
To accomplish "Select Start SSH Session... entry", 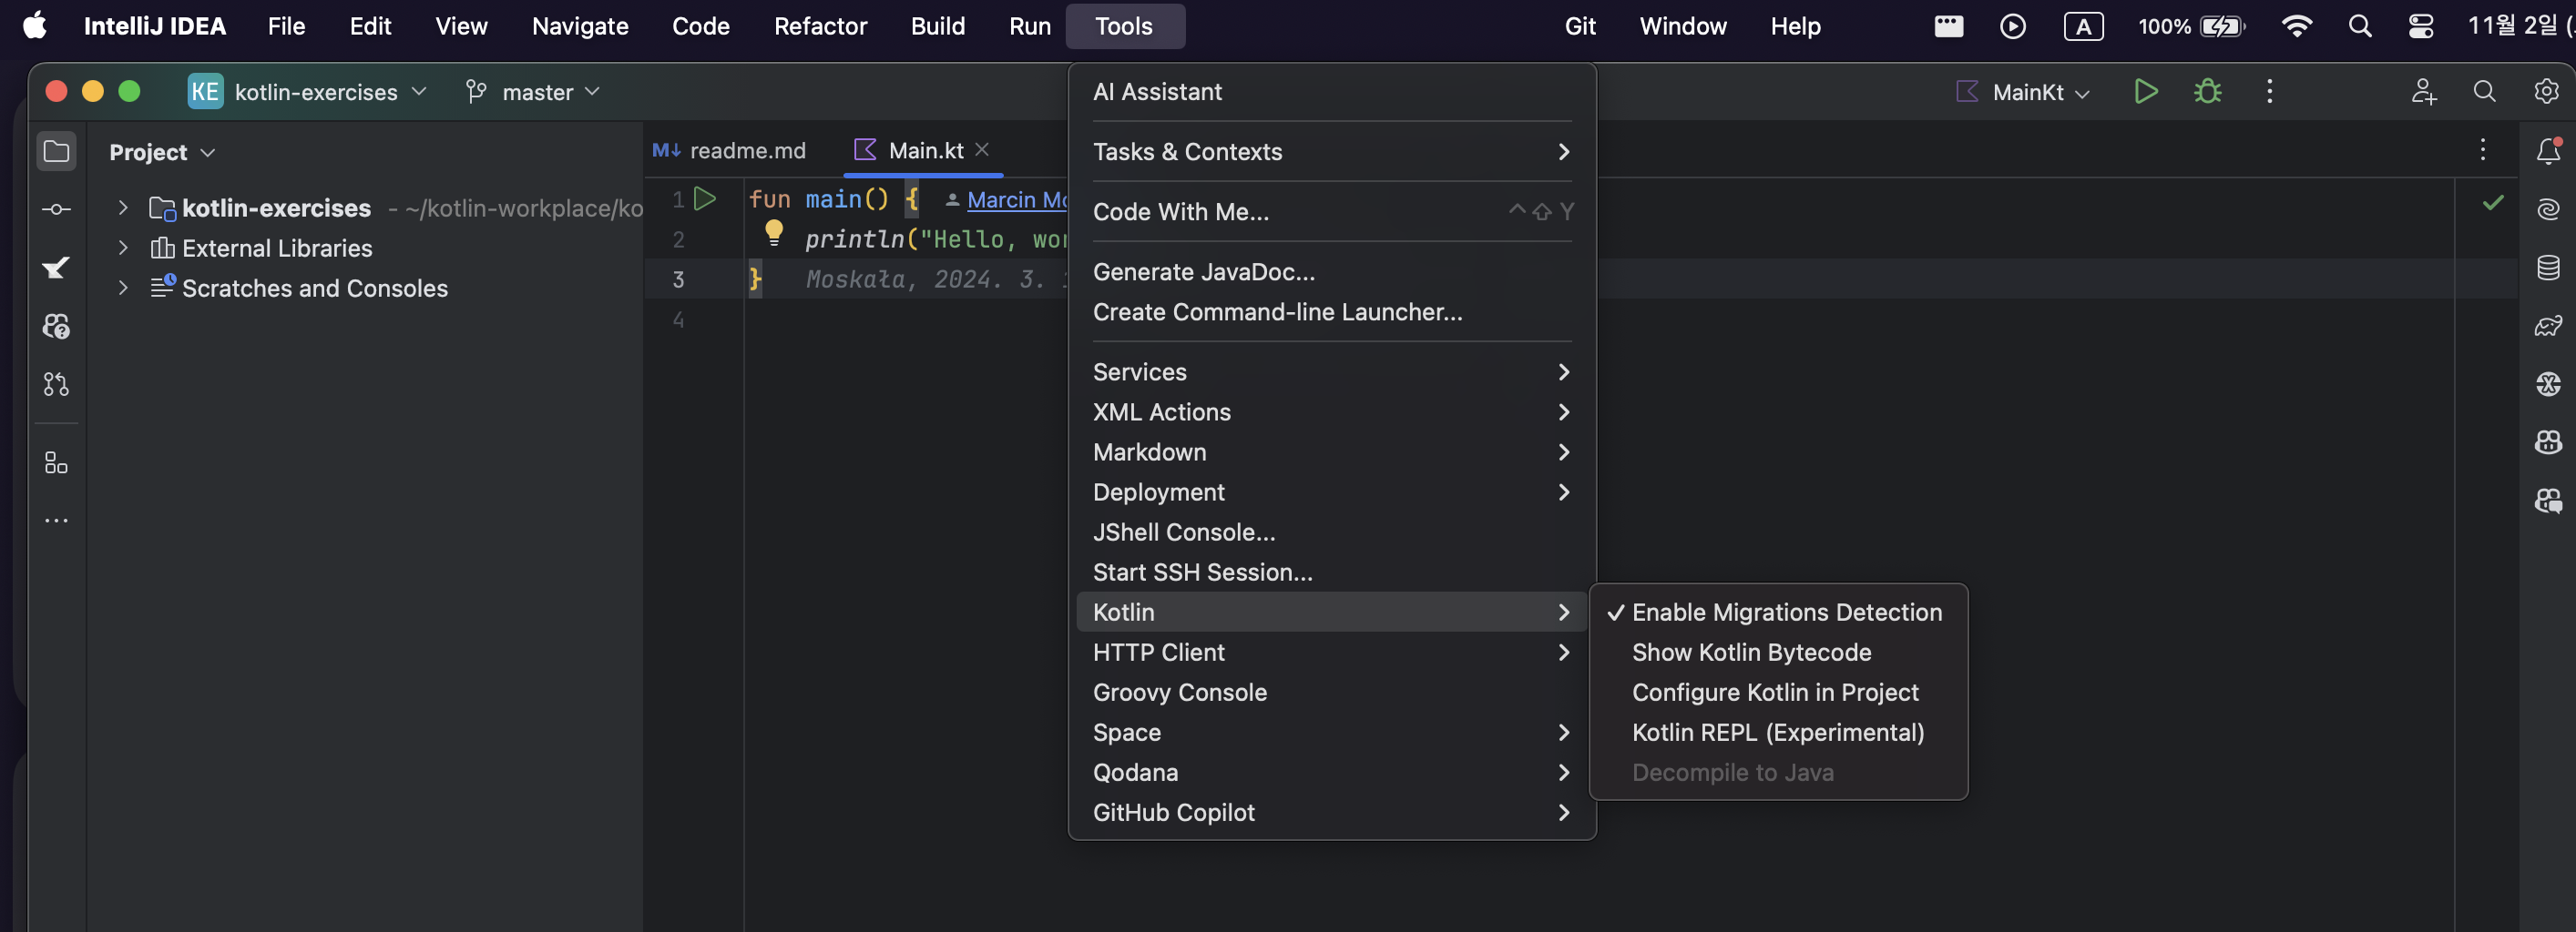I will (1331, 572).
